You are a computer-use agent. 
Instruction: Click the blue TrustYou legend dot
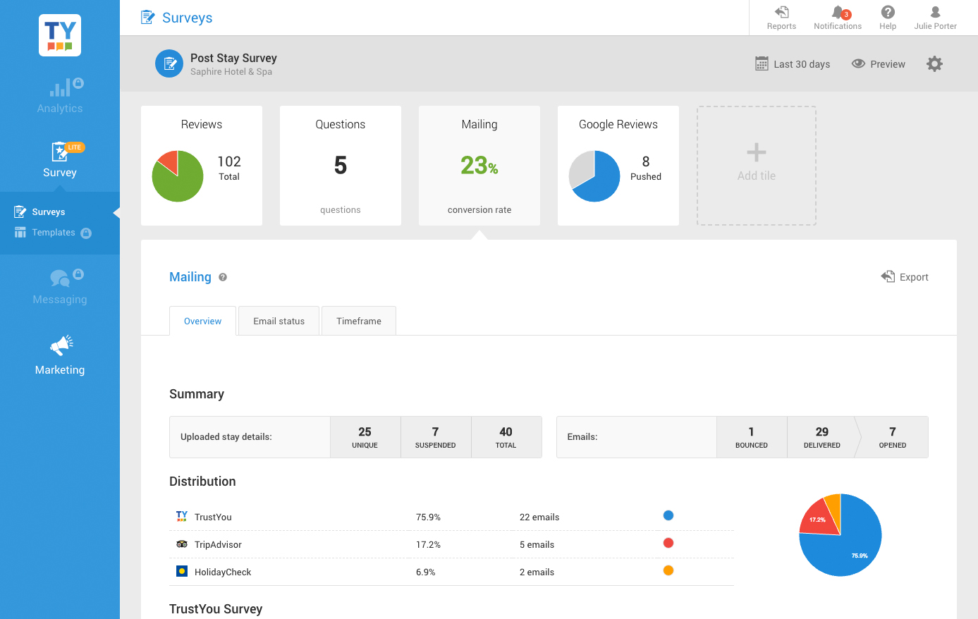(668, 515)
